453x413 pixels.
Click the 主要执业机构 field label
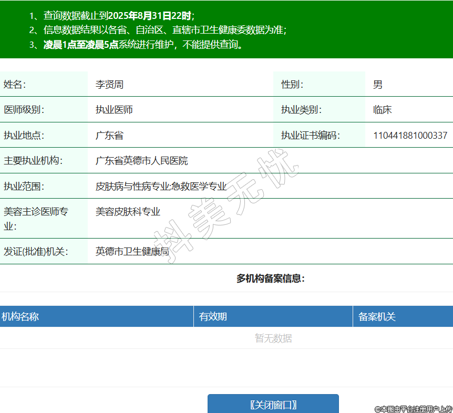pyautogui.click(x=33, y=161)
